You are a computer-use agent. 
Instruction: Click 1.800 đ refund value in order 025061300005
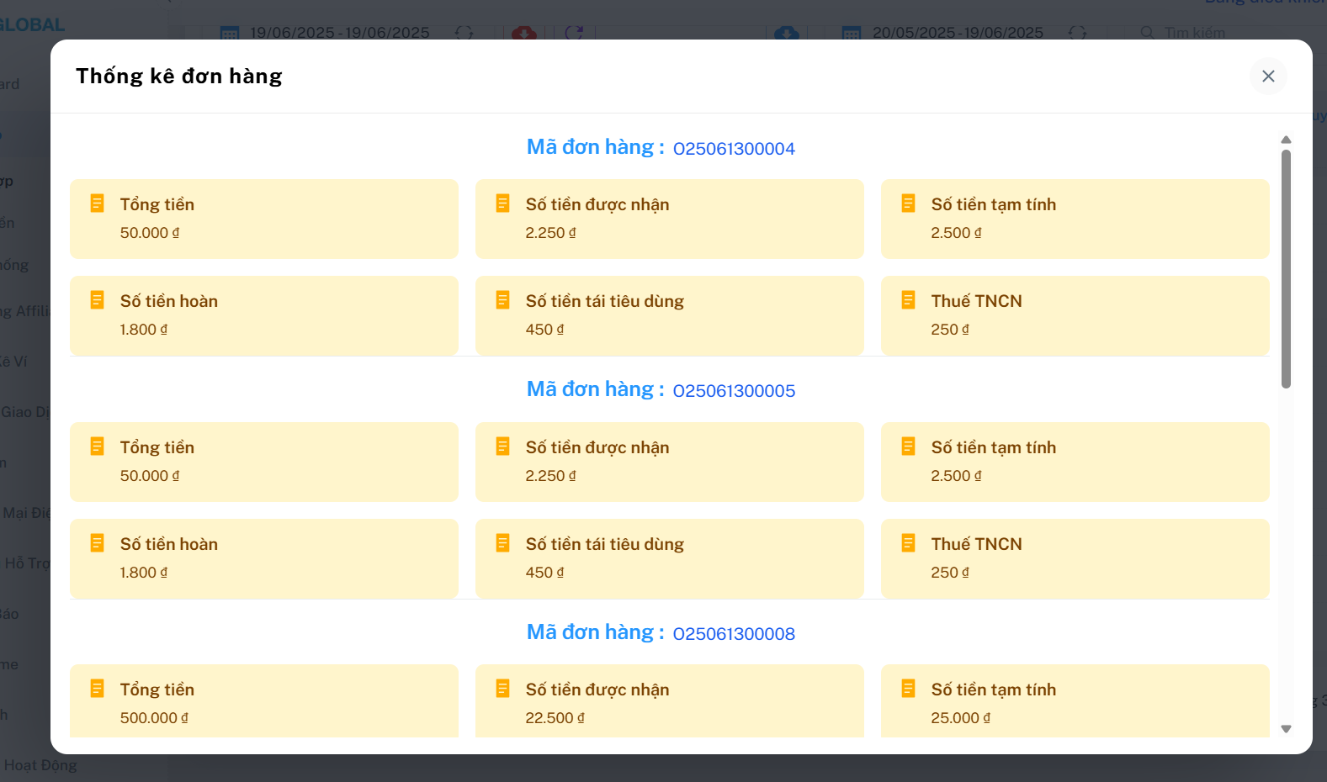click(x=143, y=573)
